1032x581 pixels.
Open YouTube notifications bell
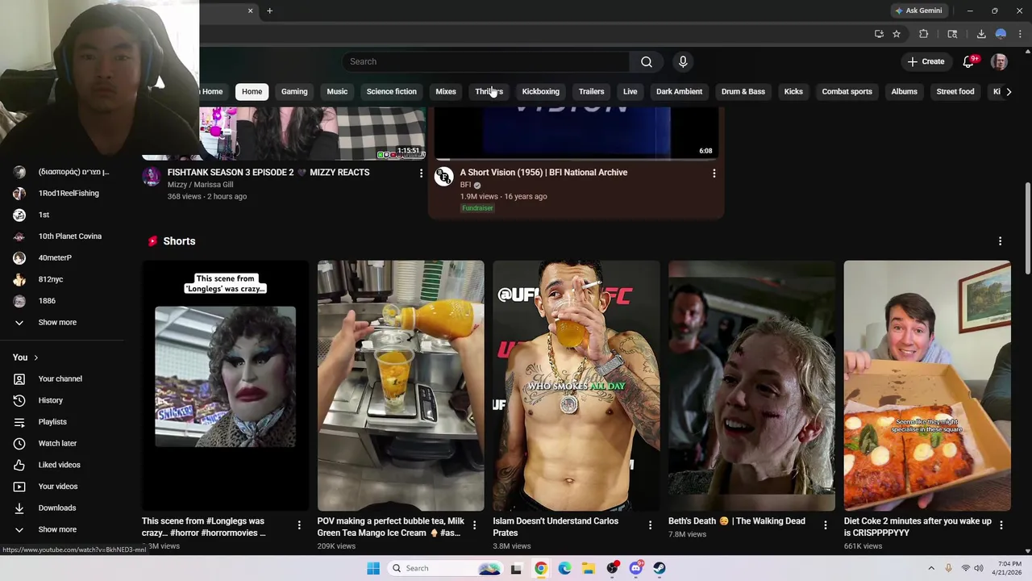click(969, 61)
